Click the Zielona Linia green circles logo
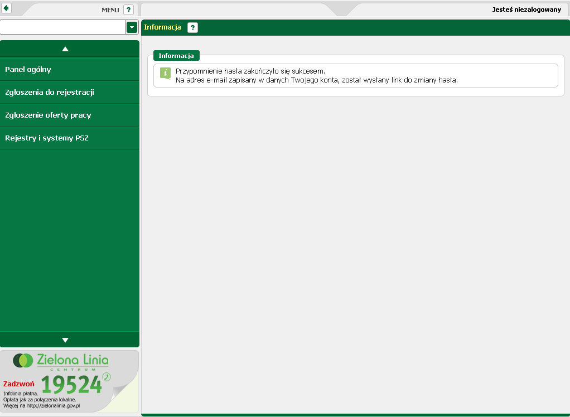Image resolution: width=570 pixels, height=417 pixels. [x=23, y=360]
